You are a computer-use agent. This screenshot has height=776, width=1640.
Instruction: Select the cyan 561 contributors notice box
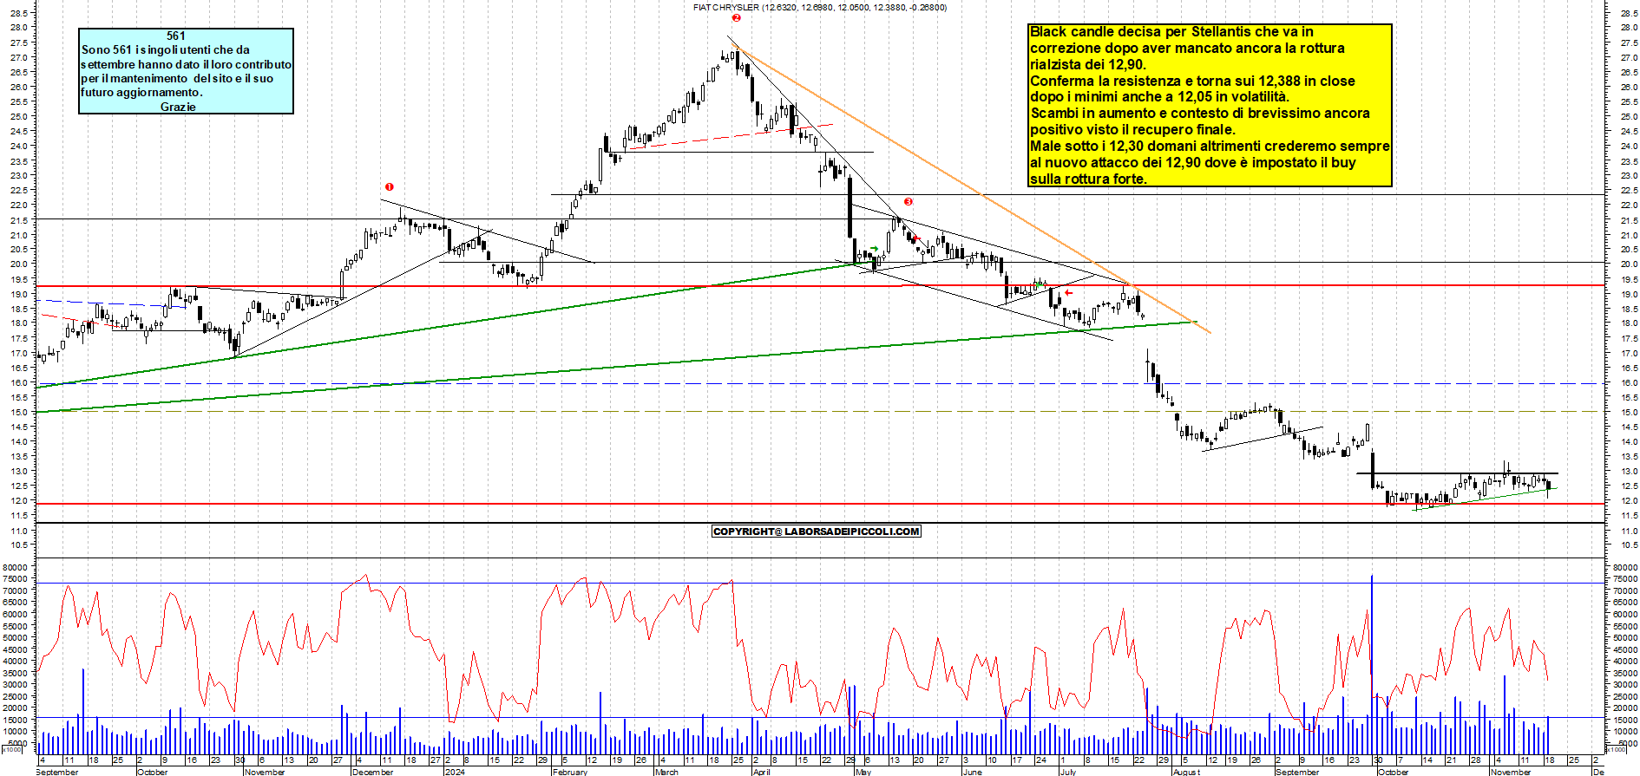pos(186,71)
